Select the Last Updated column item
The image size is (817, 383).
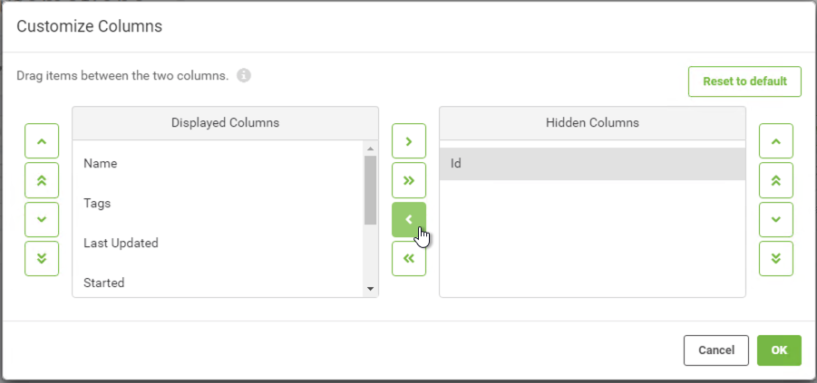point(219,243)
